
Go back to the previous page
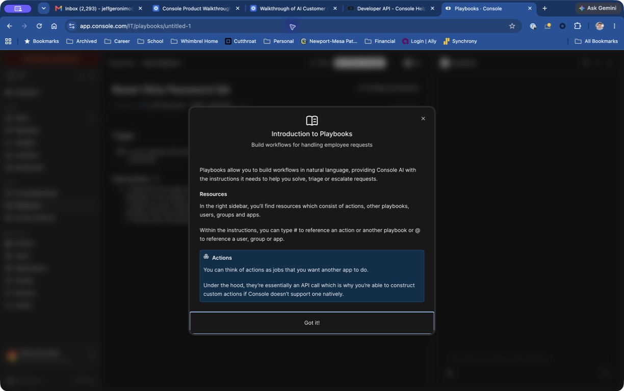(x=9, y=26)
